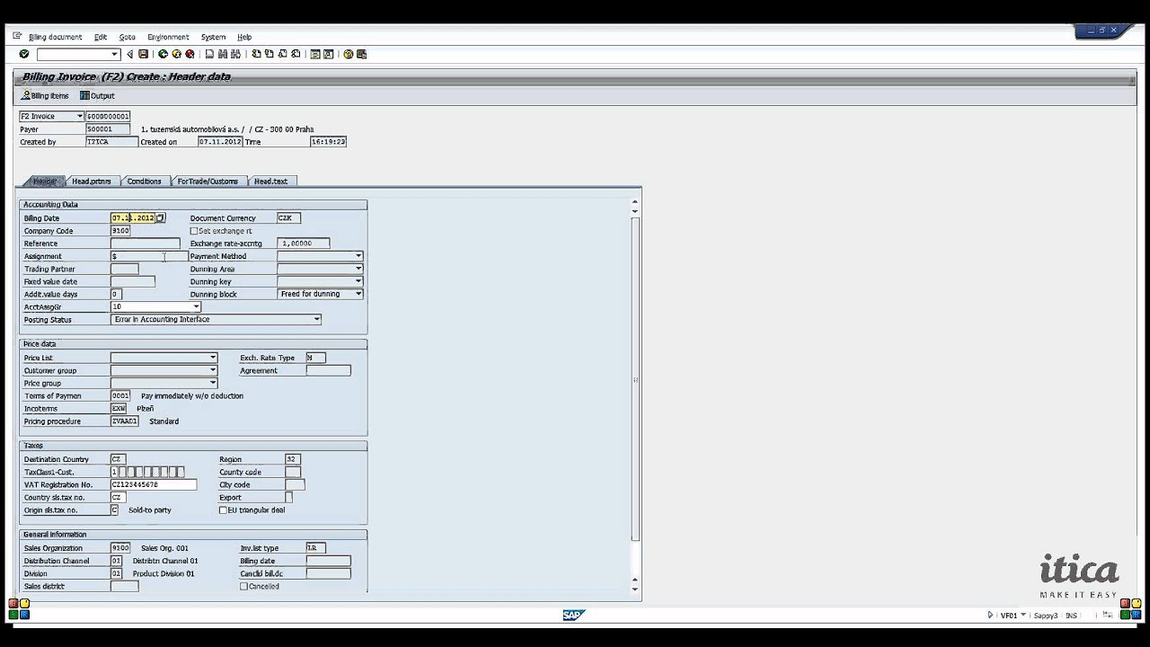Click the Create New Session icon
The image size is (1150, 647).
tap(315, 54)
